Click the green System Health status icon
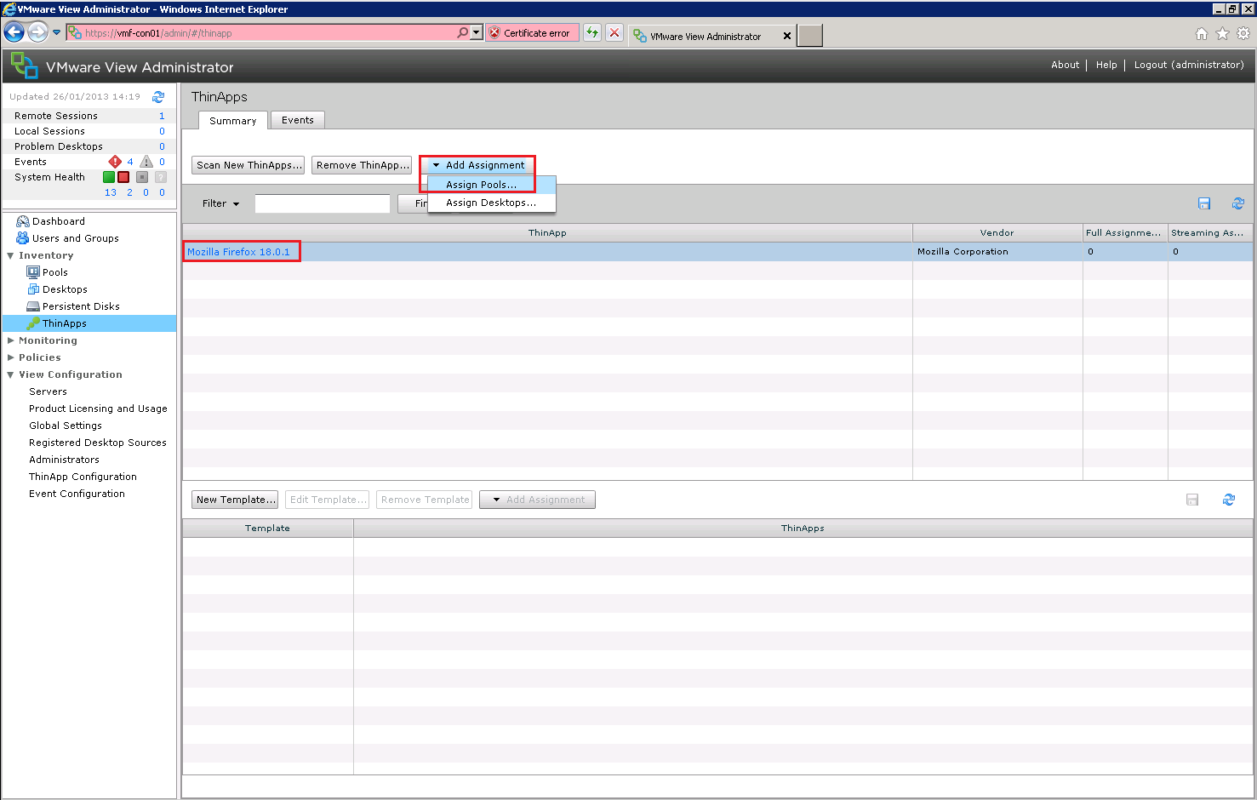The image size is (1257, 800). (x=109, y=177)
